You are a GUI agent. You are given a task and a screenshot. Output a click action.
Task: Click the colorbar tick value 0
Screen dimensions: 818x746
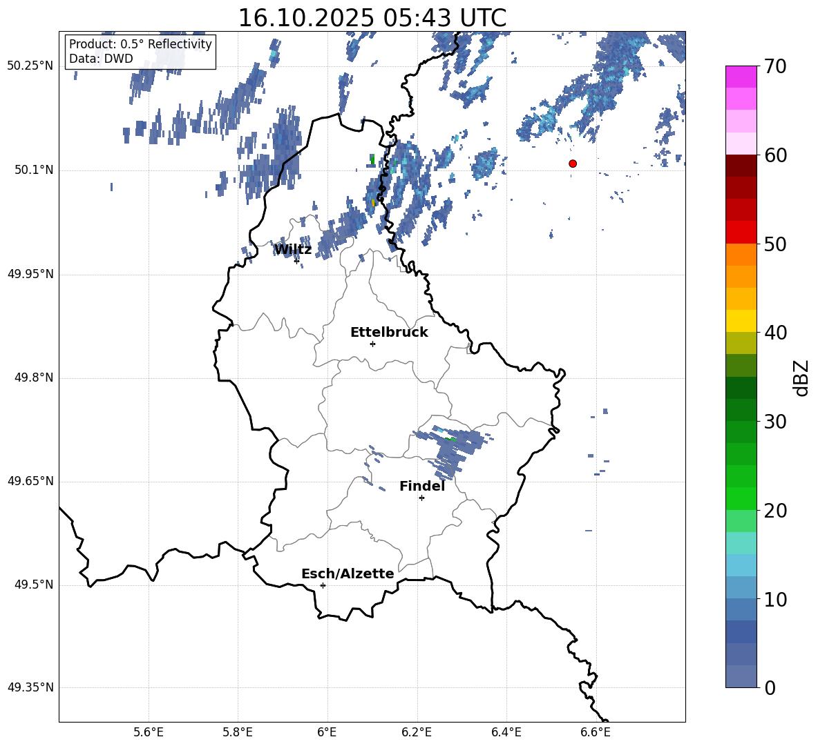770,687
